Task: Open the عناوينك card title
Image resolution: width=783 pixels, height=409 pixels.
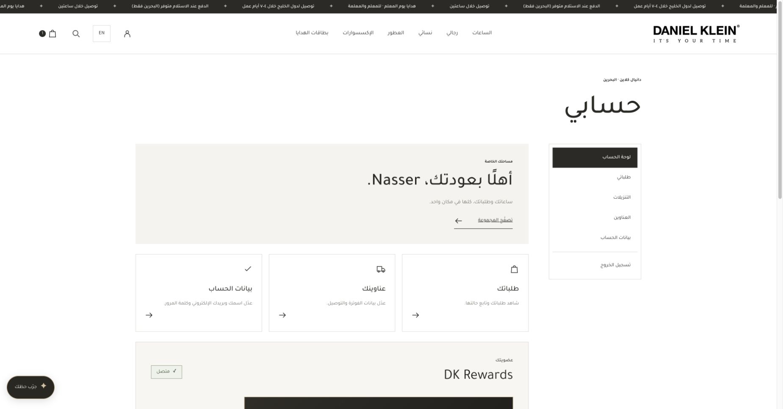Action: tap(374, 289)
